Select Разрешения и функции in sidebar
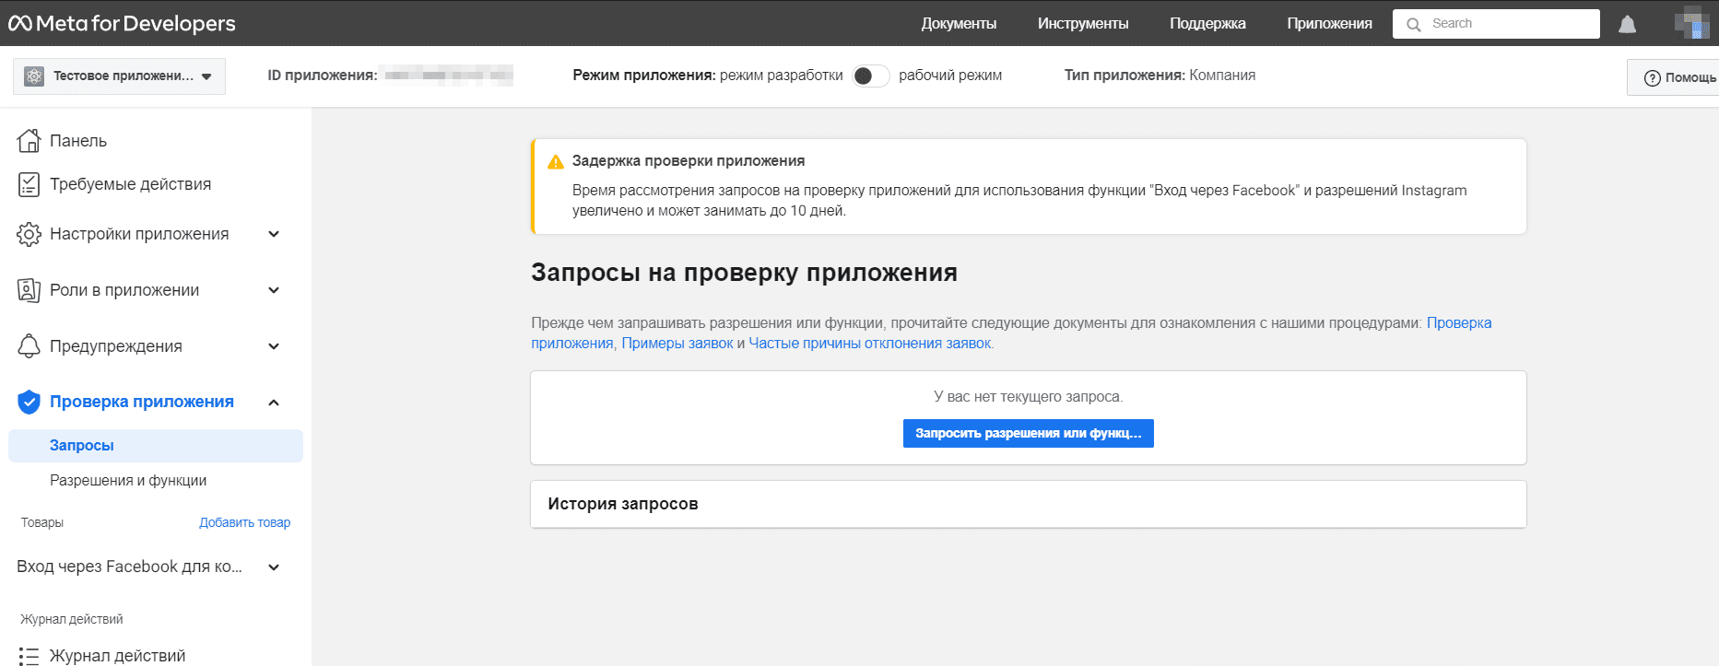The width and height of the screenshot is (1719, 666). (128, 481)
